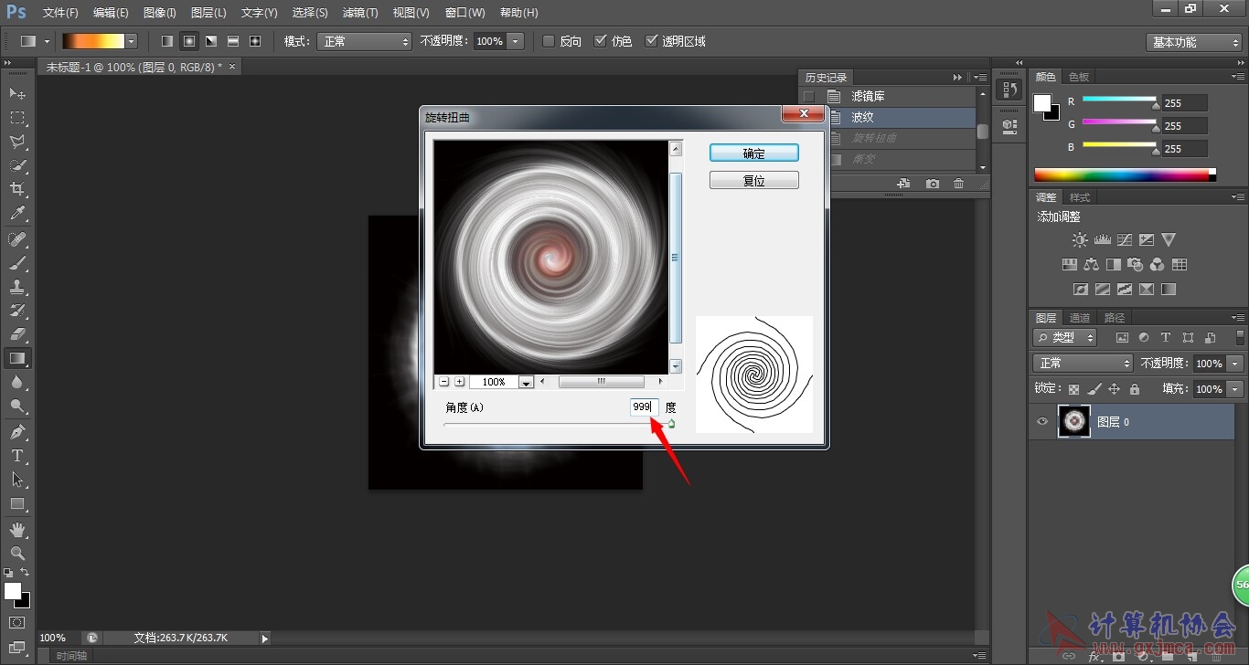1249x665 pixels.
Task: Switch to the 路径 tab
Action: click(x=1115, y=317)
